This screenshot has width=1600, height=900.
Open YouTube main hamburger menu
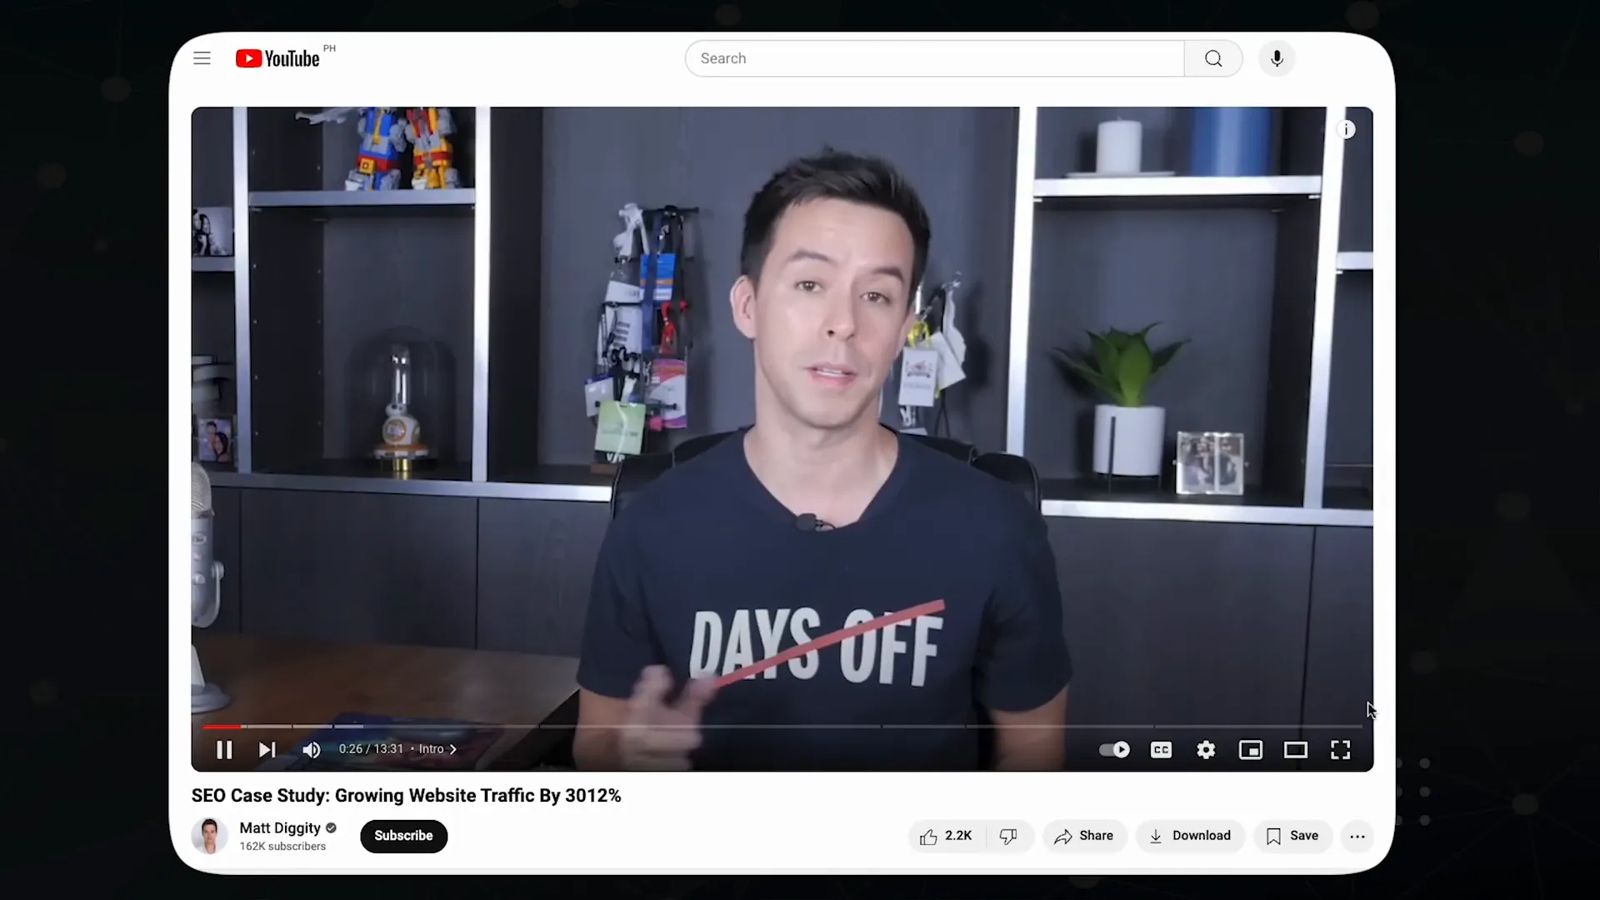pyautogui.click(x=202, y=58)
